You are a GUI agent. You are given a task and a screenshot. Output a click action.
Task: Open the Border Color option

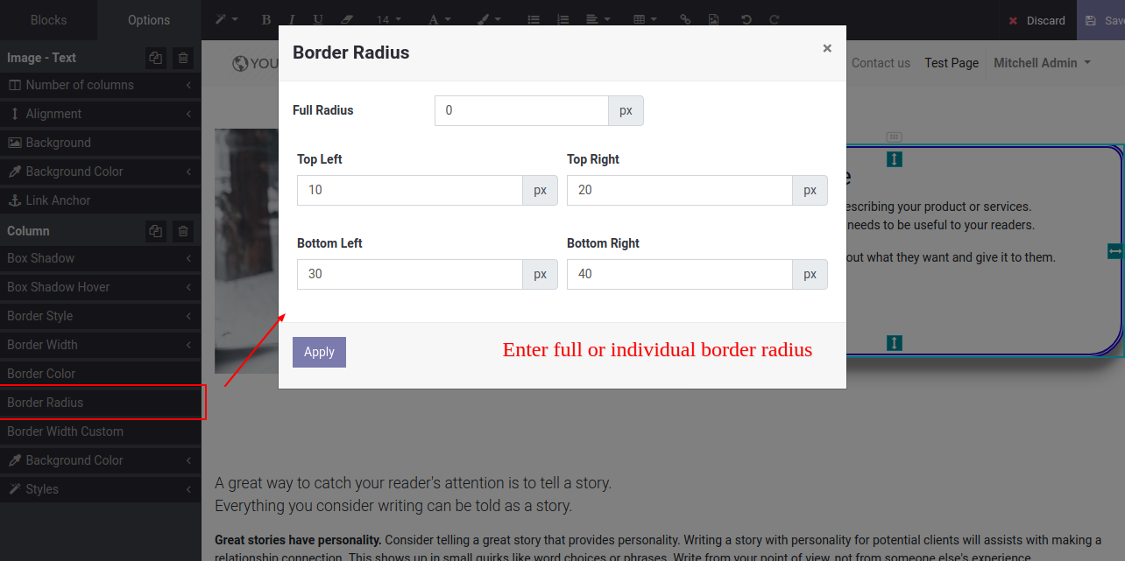tap(101, 374)
